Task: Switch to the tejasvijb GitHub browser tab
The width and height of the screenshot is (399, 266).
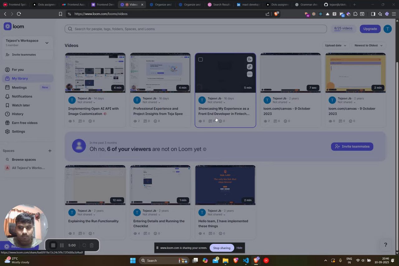Action: (x=335, y=5)
